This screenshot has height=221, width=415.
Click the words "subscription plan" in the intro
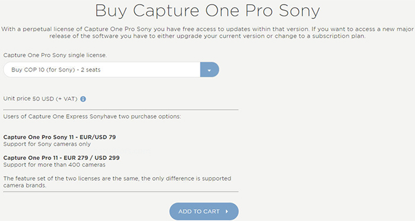338,36
